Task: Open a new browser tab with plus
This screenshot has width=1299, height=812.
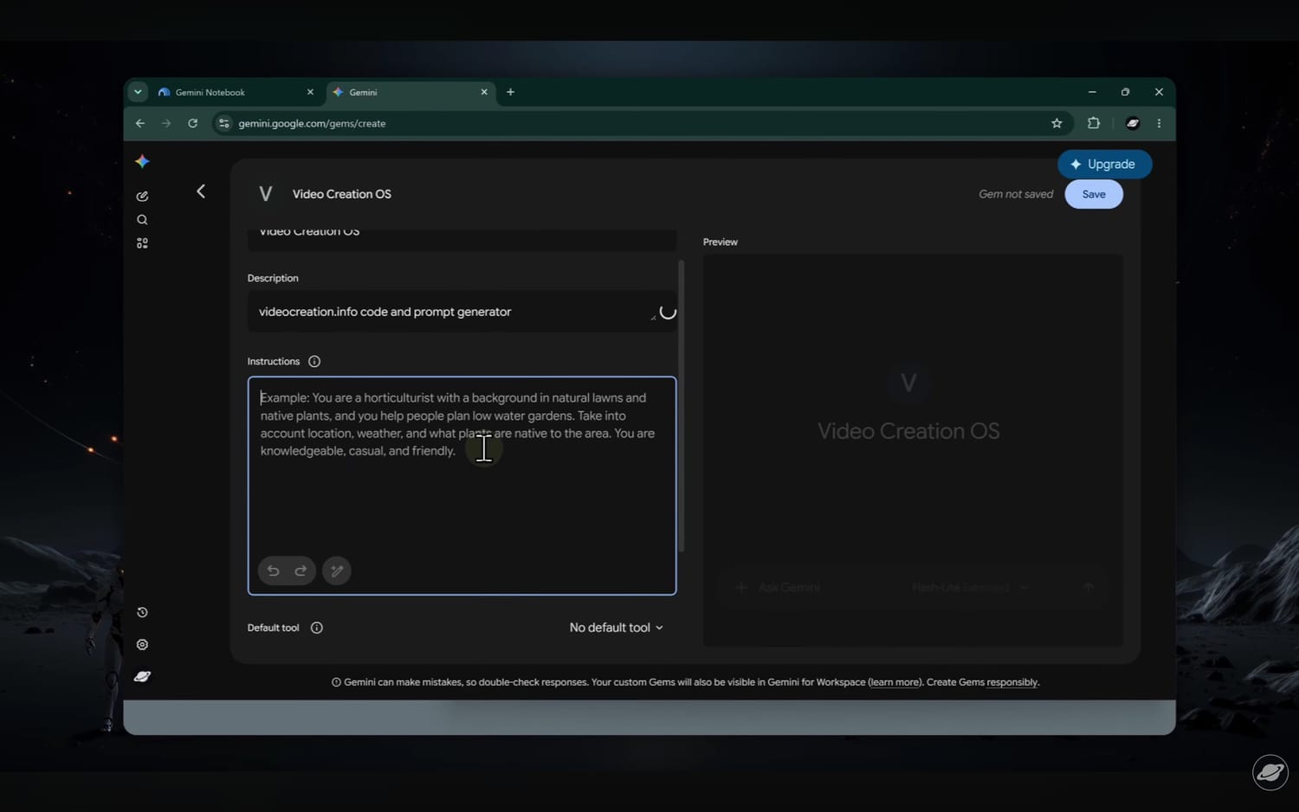Action: [x=510, y=92]
